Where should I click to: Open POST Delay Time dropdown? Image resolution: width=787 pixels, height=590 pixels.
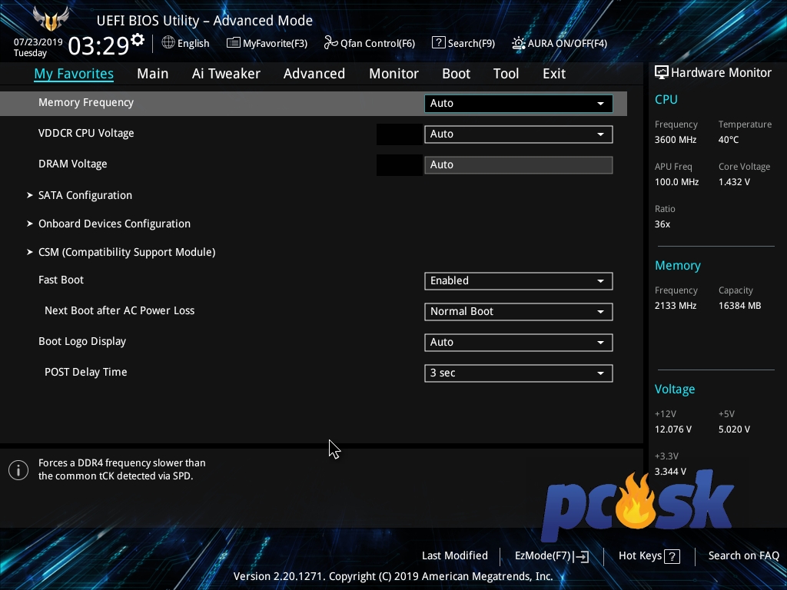tap(519, 373)
